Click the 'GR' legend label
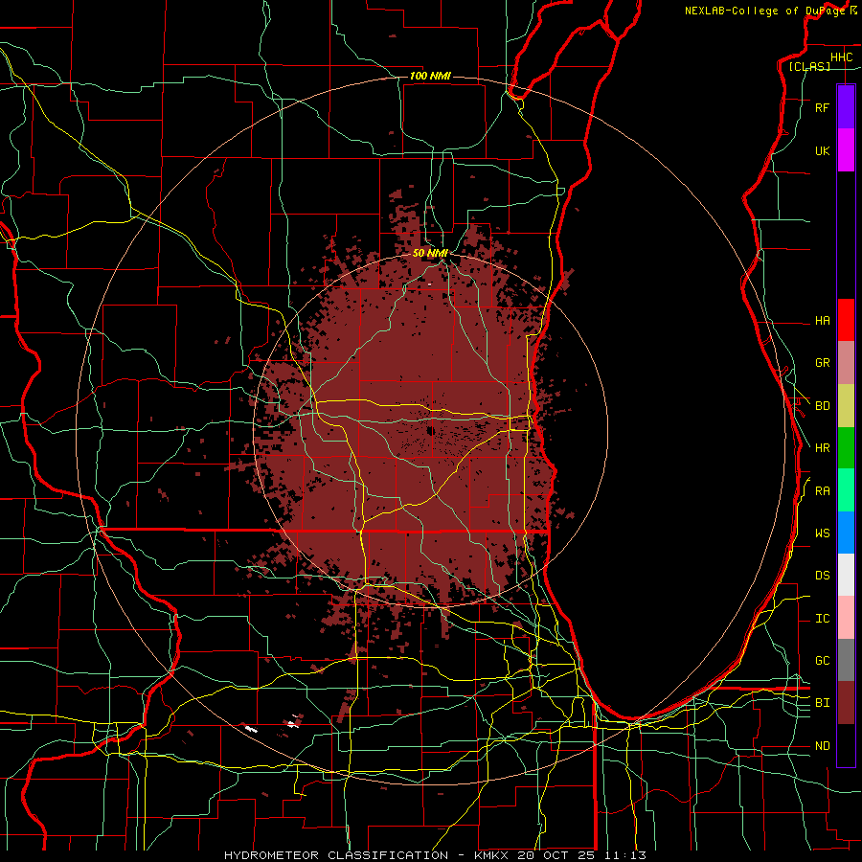 [x=822, y=363]
